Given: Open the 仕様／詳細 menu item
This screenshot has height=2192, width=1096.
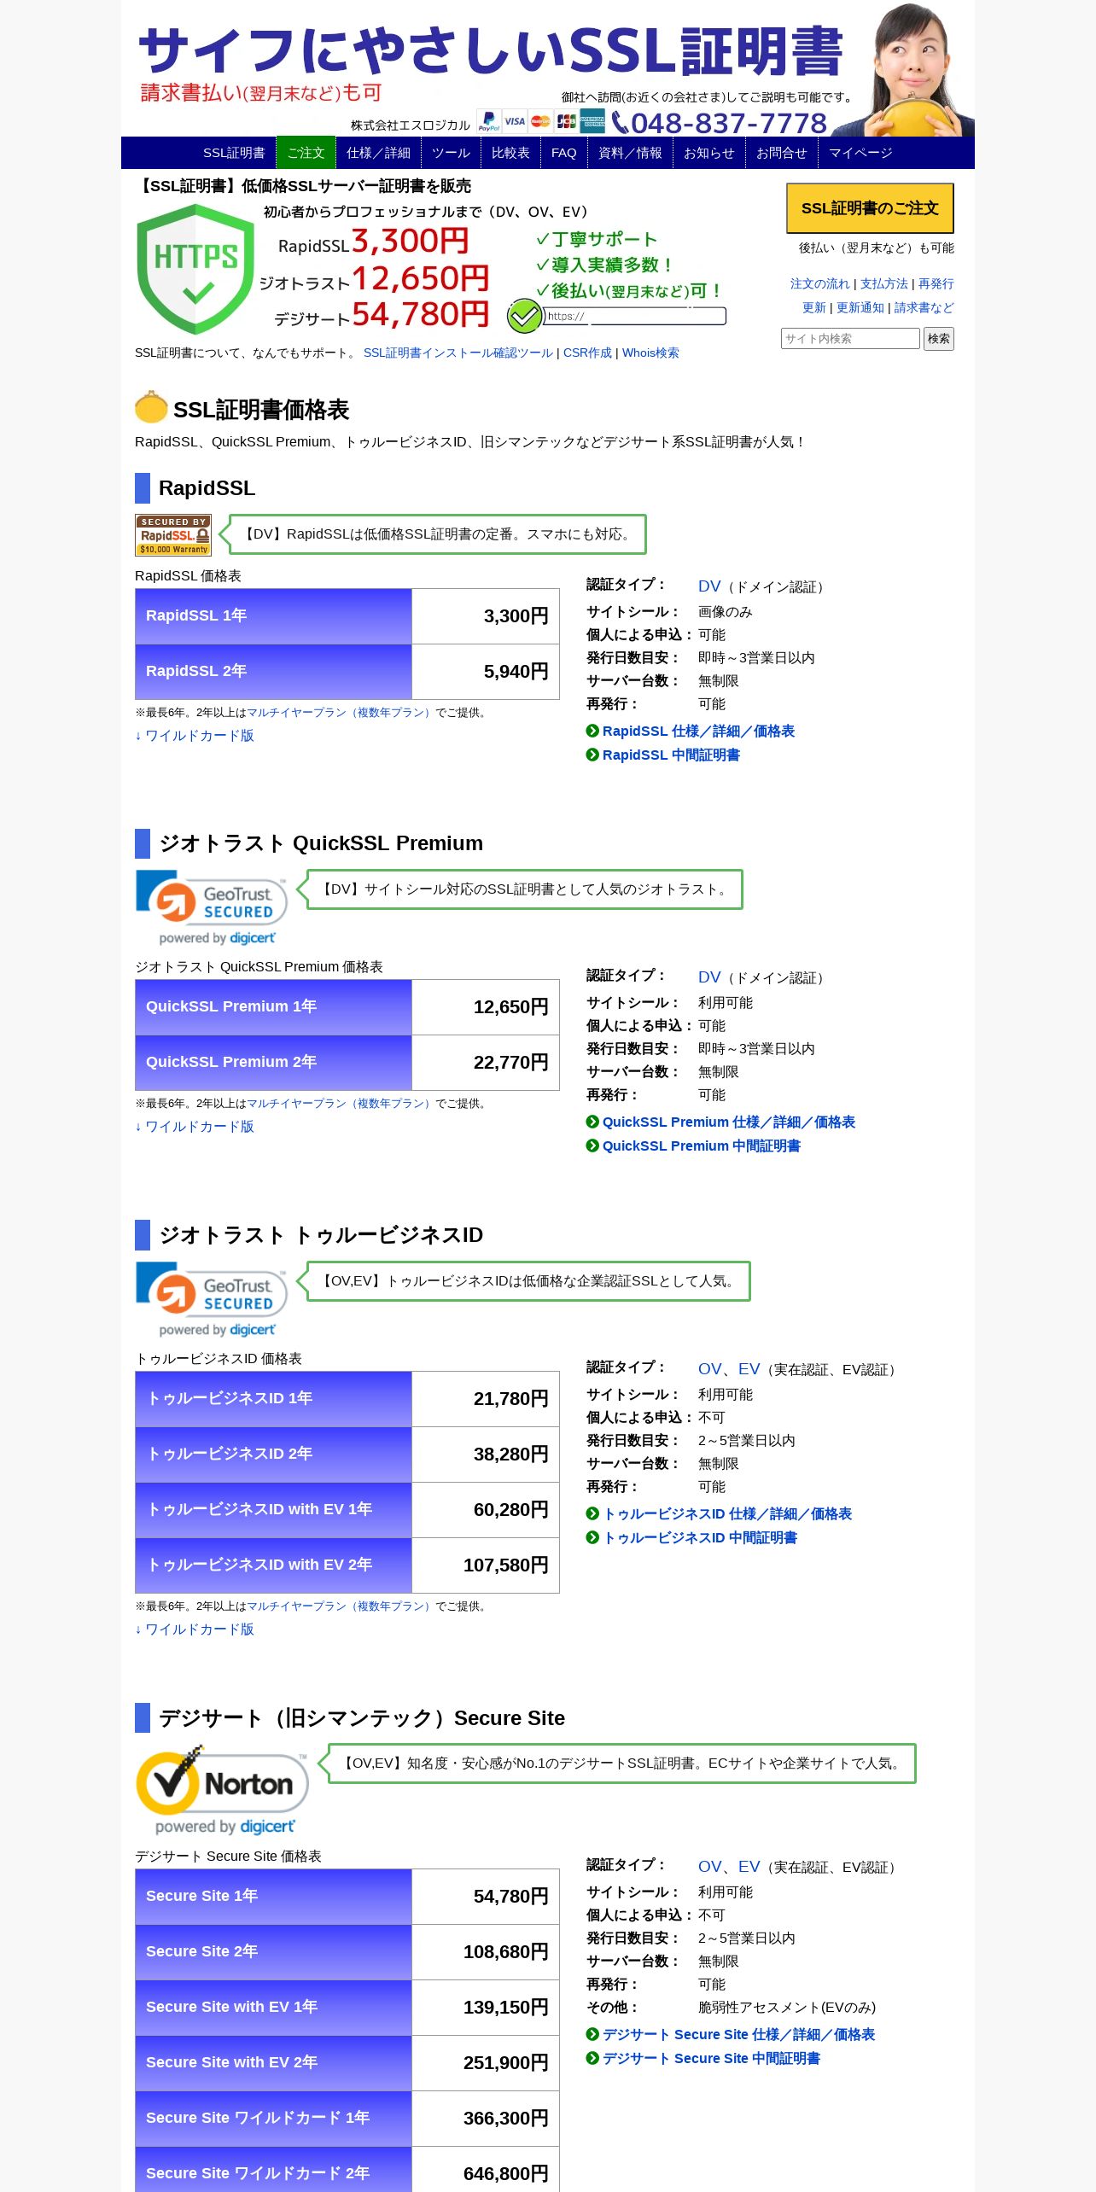Looking at the screenshot, I should 378,153.
